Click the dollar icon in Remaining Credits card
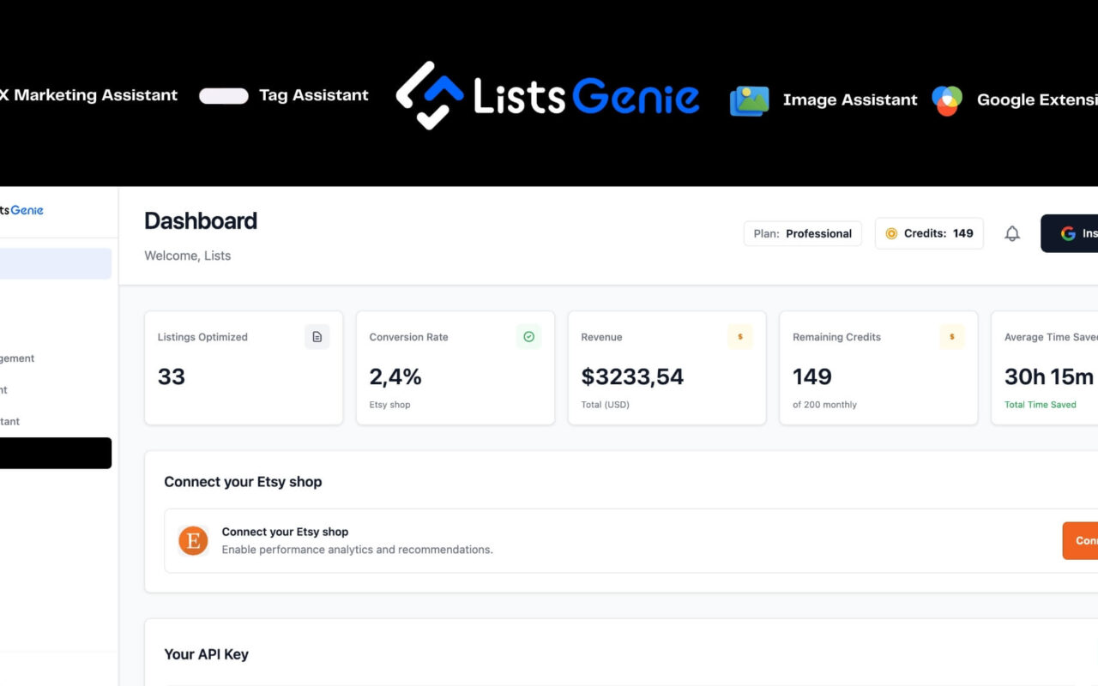 [x=952, y=337]
